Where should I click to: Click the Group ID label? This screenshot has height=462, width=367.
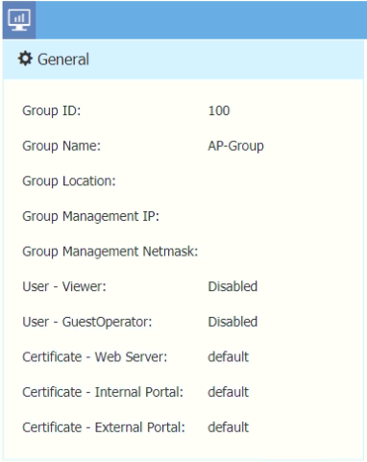(x=52, y=111)
